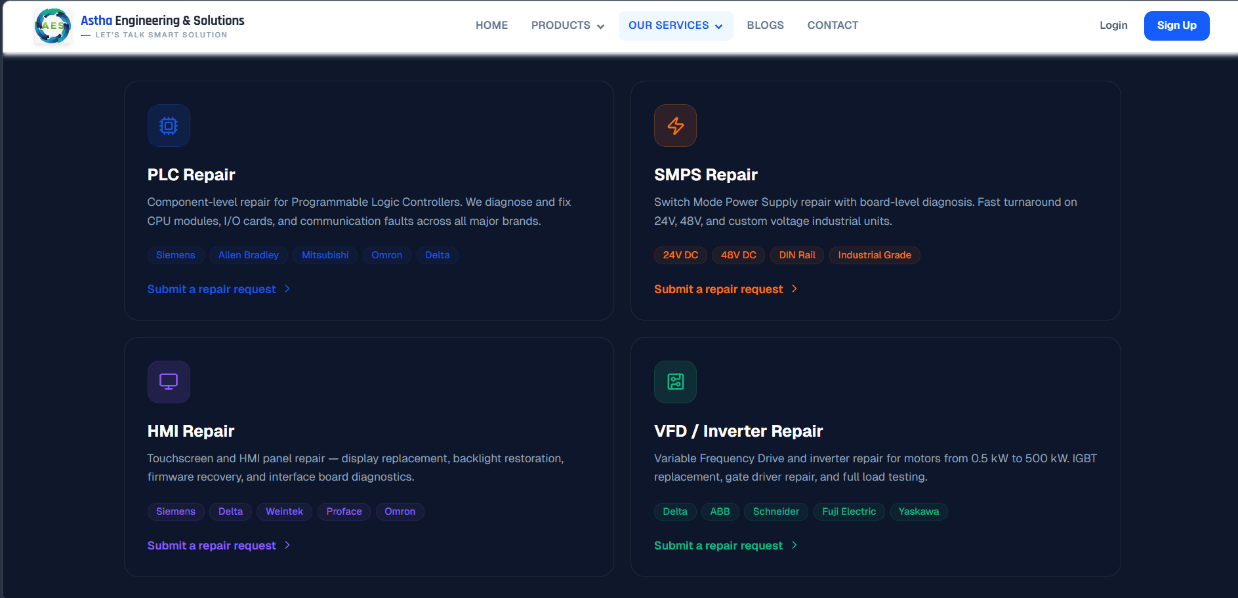Submit a repair request for PLC Repair
Viewport: 1238px width, 598px height.
coord(211,289)
